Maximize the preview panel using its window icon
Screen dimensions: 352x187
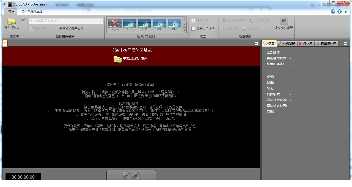coord(256,43)
